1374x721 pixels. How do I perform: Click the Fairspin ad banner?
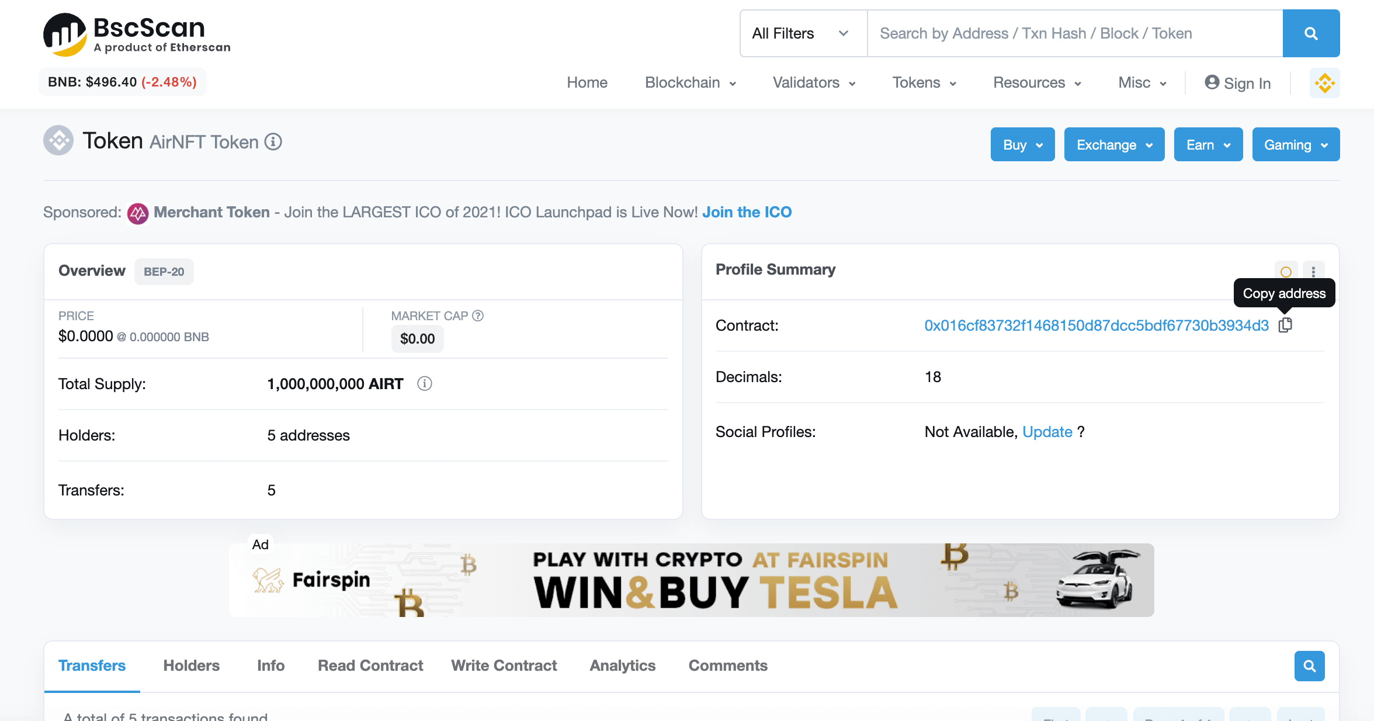point(692,580)
